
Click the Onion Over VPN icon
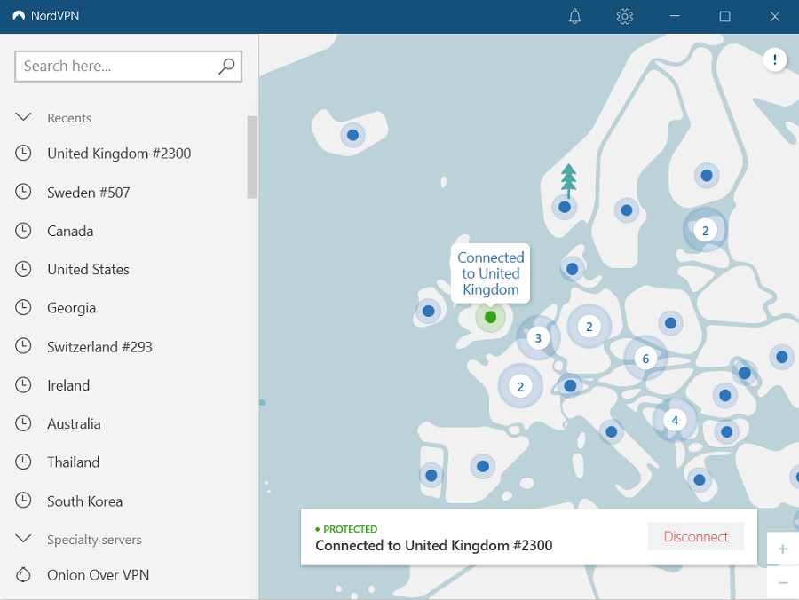point(24,575)
